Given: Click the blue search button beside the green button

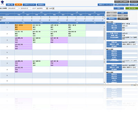Looking at the screenshot, I should 119,8.
